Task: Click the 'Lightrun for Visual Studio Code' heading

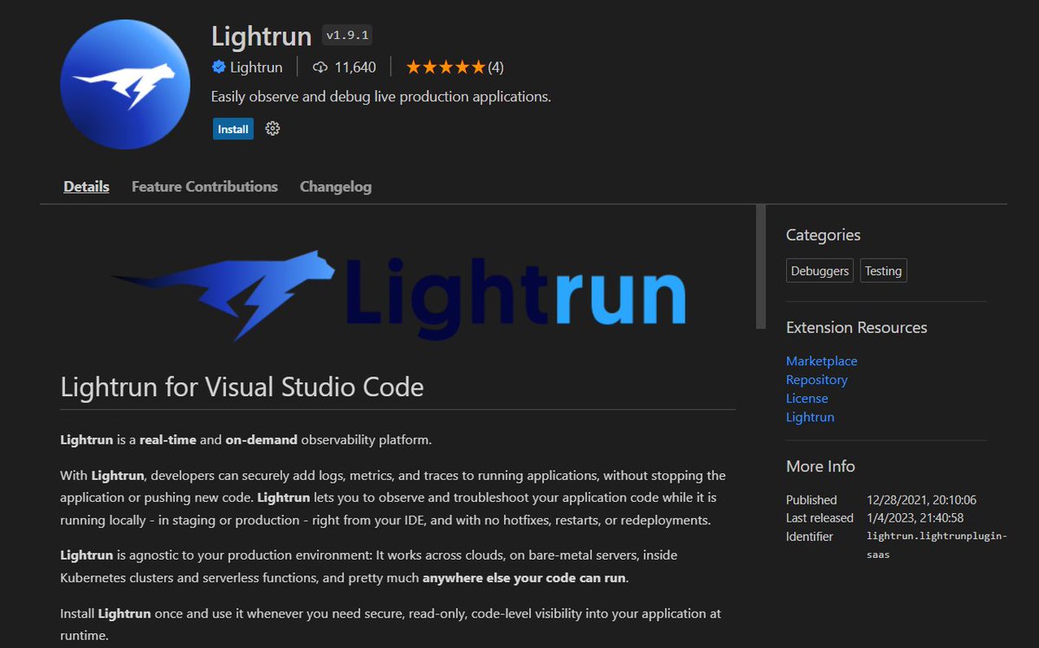Action: tap(242, 386)
